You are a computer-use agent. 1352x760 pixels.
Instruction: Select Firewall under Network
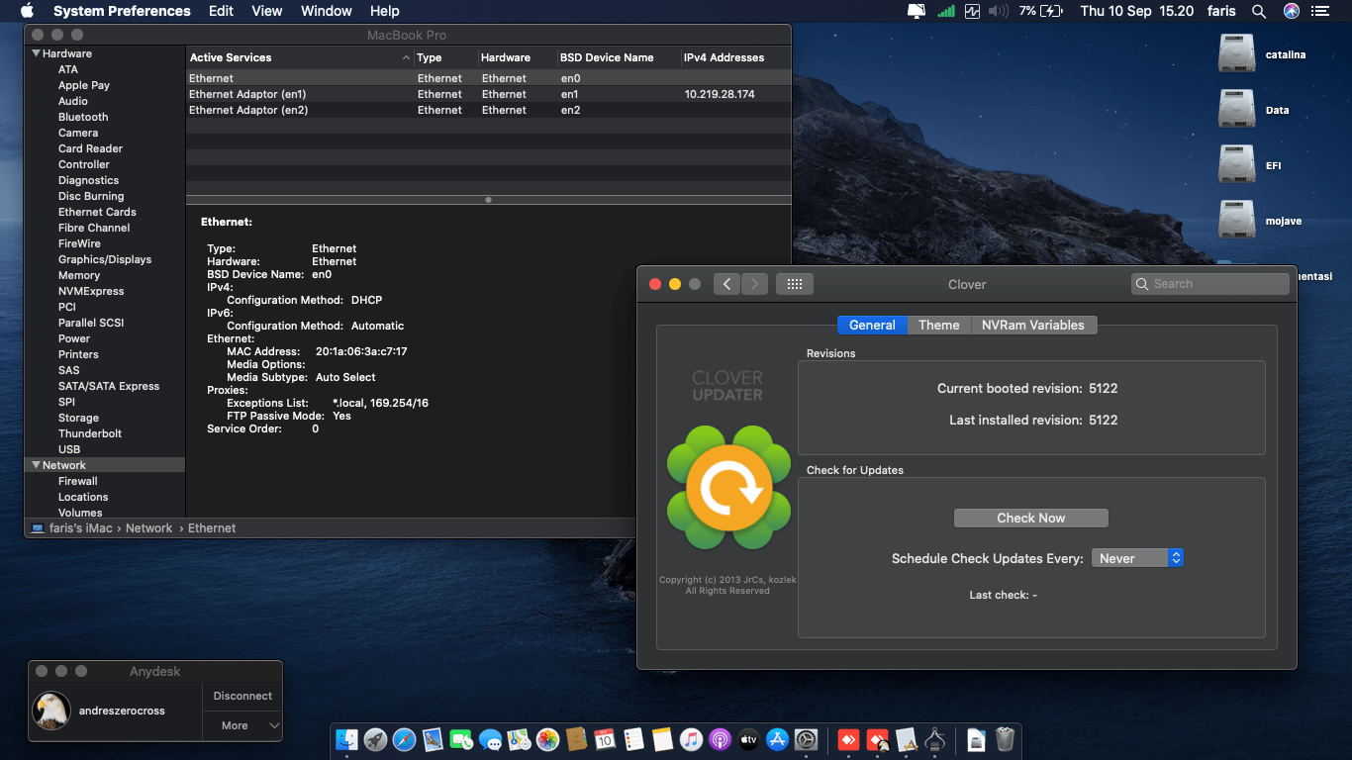[78, 481]
